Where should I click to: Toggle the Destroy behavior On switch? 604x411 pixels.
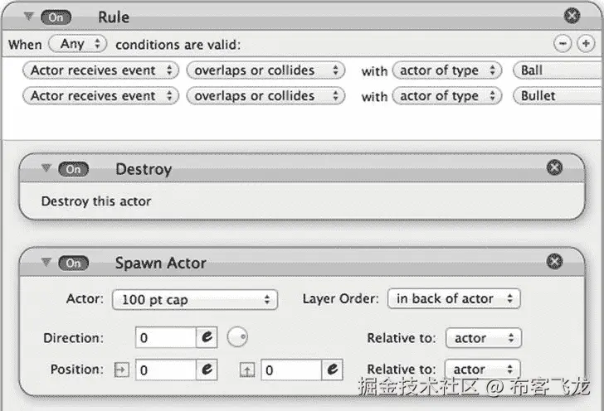click(74, 169)
